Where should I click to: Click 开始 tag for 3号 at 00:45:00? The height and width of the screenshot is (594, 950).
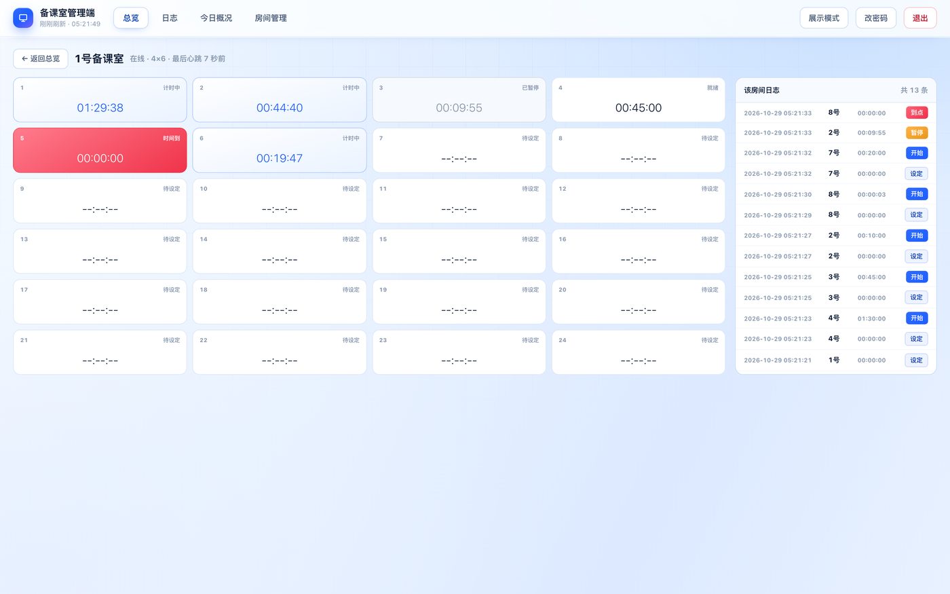tap(917, 277)
